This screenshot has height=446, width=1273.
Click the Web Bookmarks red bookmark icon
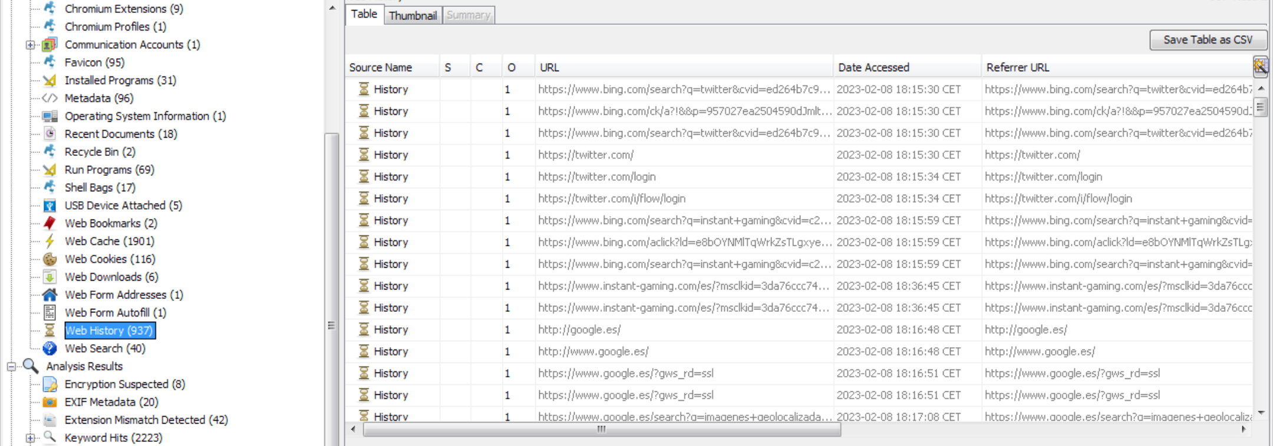tap(50, 223)
